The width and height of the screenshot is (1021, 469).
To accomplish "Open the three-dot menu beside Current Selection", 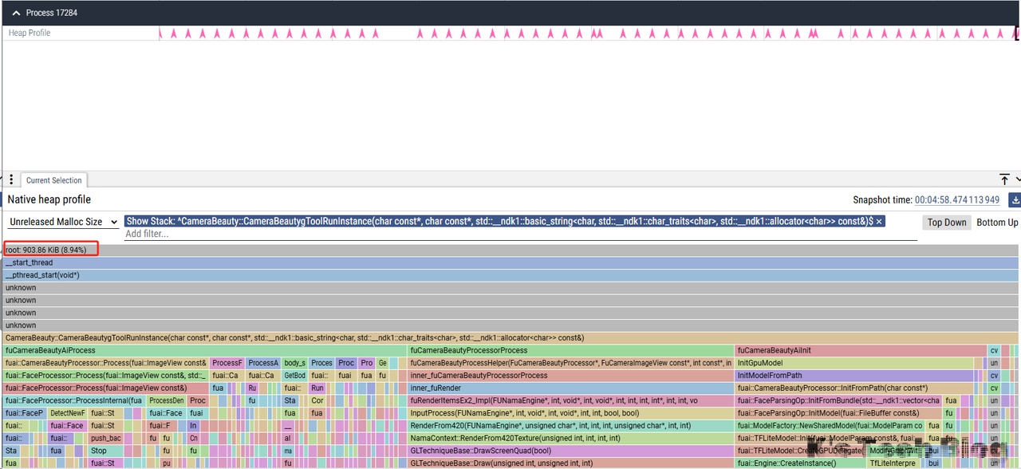I will tap(11, 180).
